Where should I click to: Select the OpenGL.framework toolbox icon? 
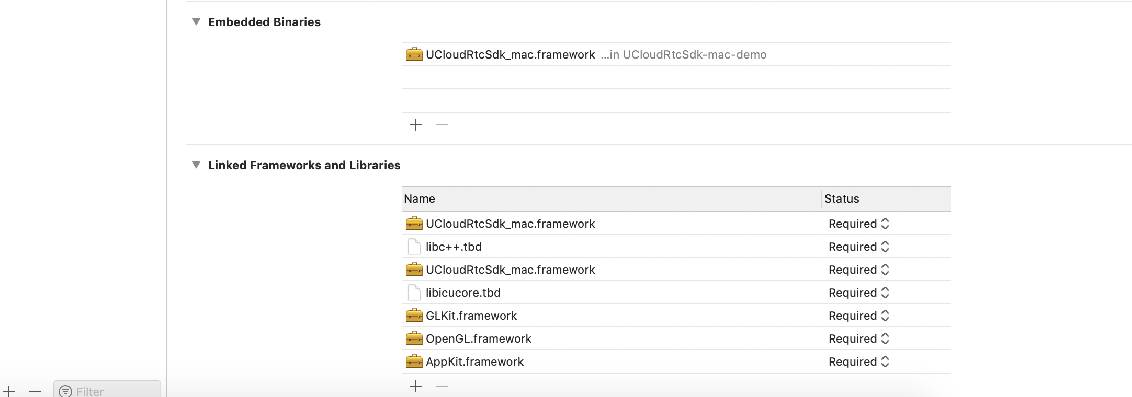[414, 338]
